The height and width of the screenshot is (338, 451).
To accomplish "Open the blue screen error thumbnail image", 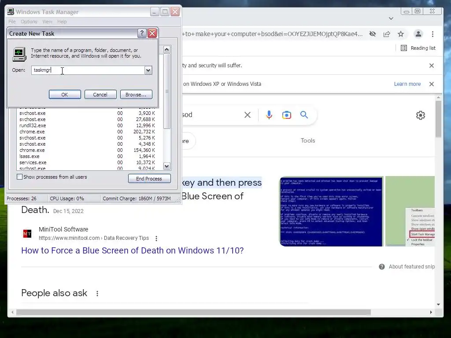I will click(x=331, y=211).
